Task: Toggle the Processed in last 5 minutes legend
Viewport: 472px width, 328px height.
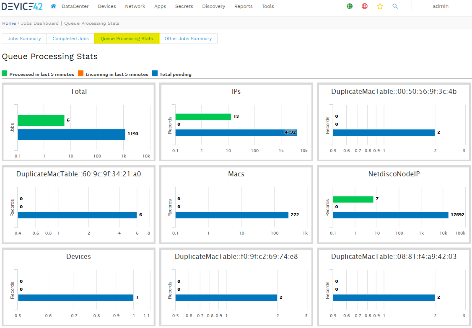Action: coord(41,74)
